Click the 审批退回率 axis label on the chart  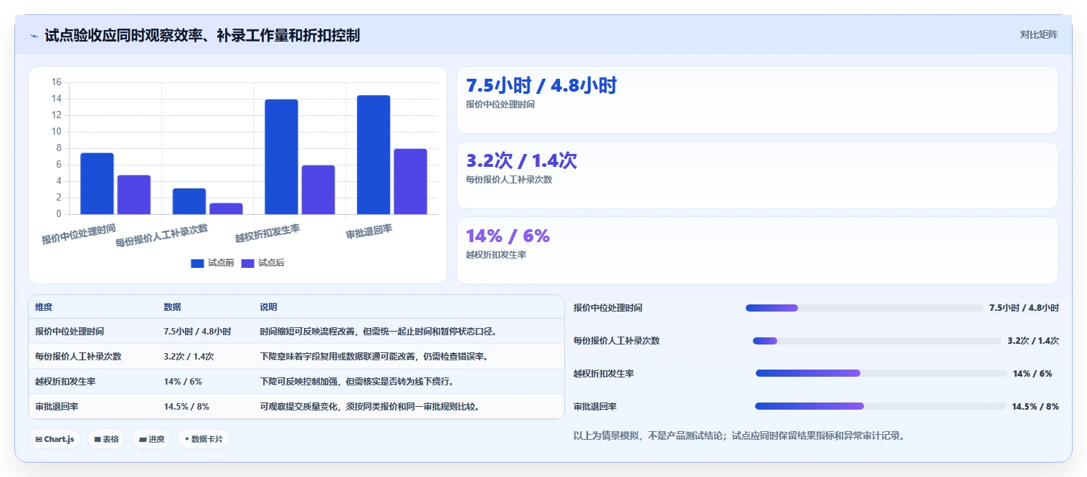point(369,231)
